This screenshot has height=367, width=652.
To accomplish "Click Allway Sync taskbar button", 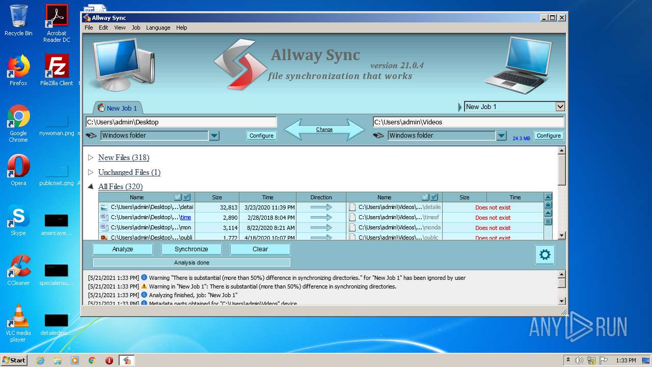I will tap(126, 360).
